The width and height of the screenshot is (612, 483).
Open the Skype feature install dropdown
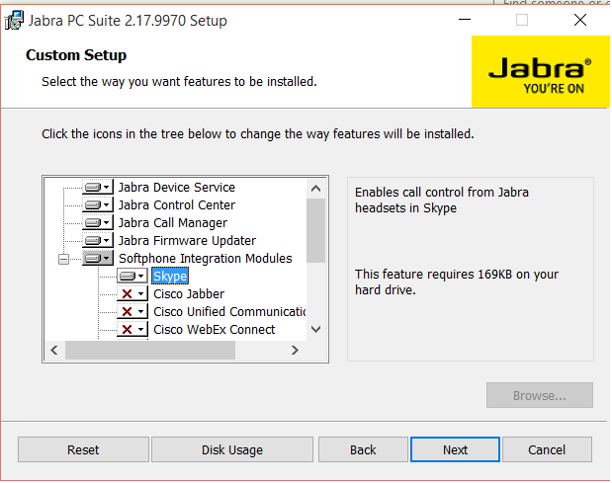132,276
